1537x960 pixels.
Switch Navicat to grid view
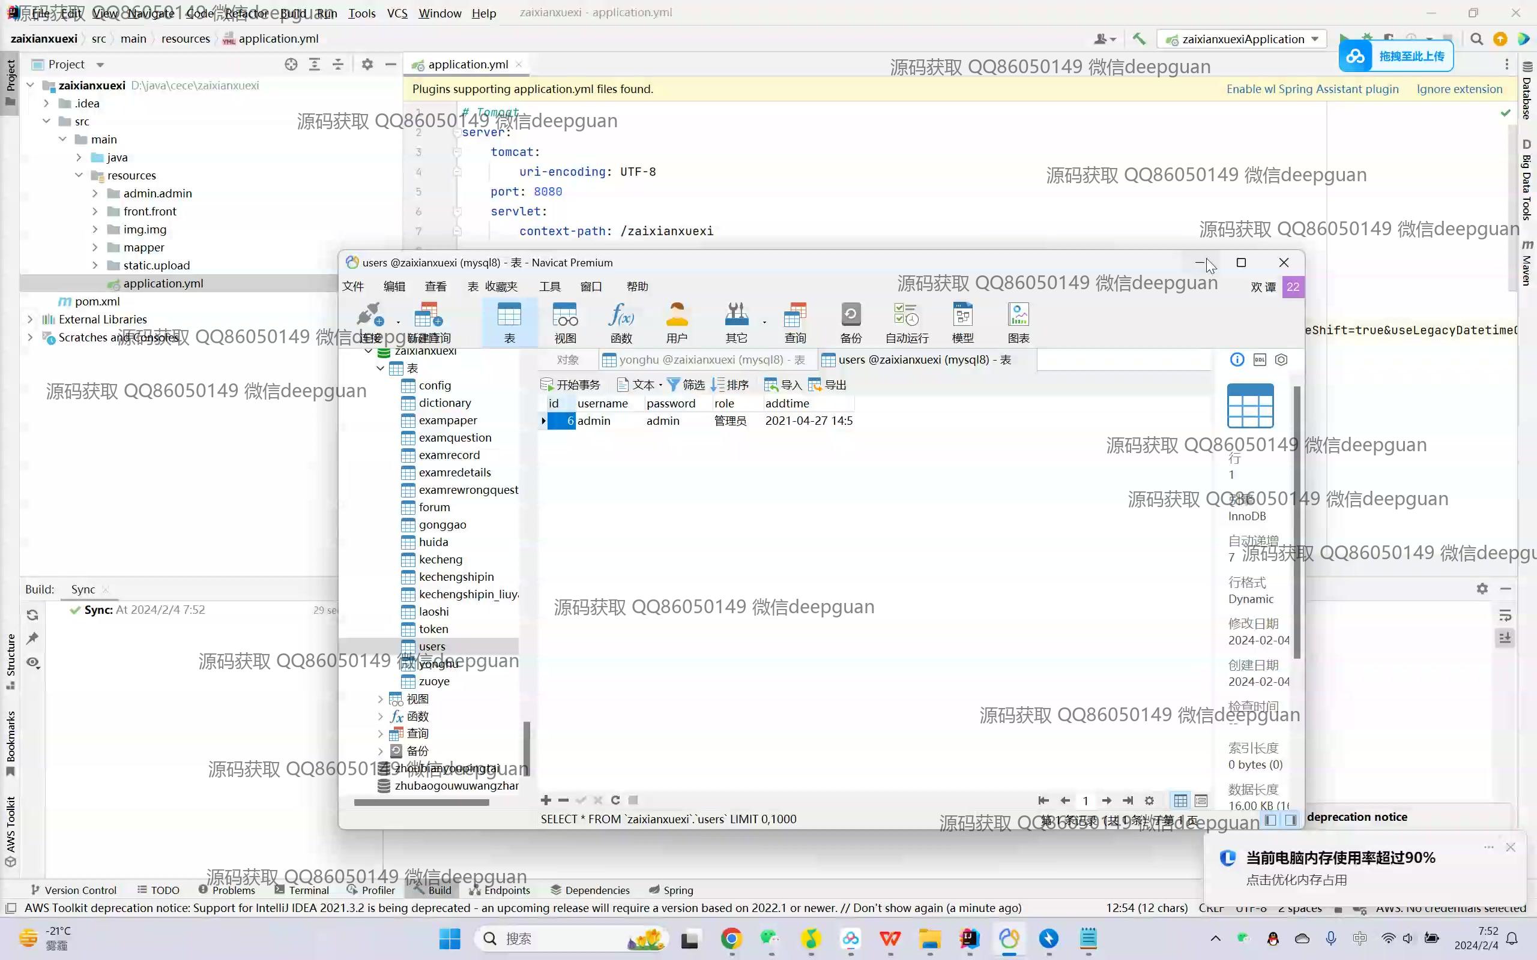(1180, 800)
